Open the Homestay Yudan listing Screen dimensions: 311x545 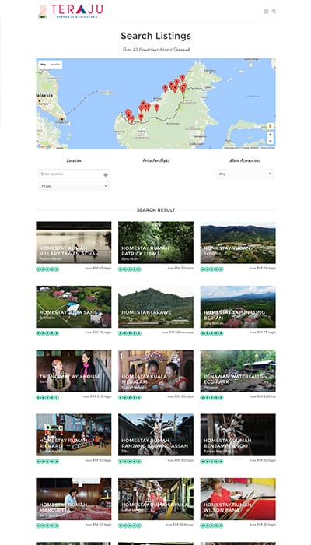[238, 242]
